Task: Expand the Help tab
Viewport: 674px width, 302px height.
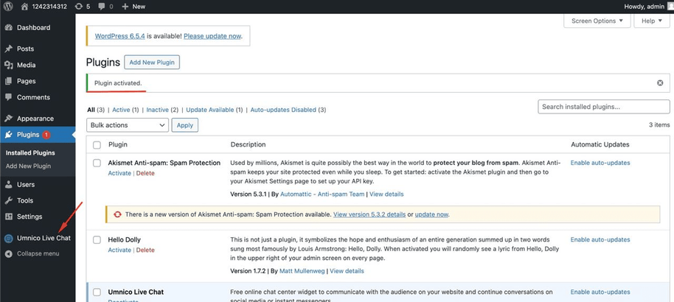Action: (x=652, y=21)
